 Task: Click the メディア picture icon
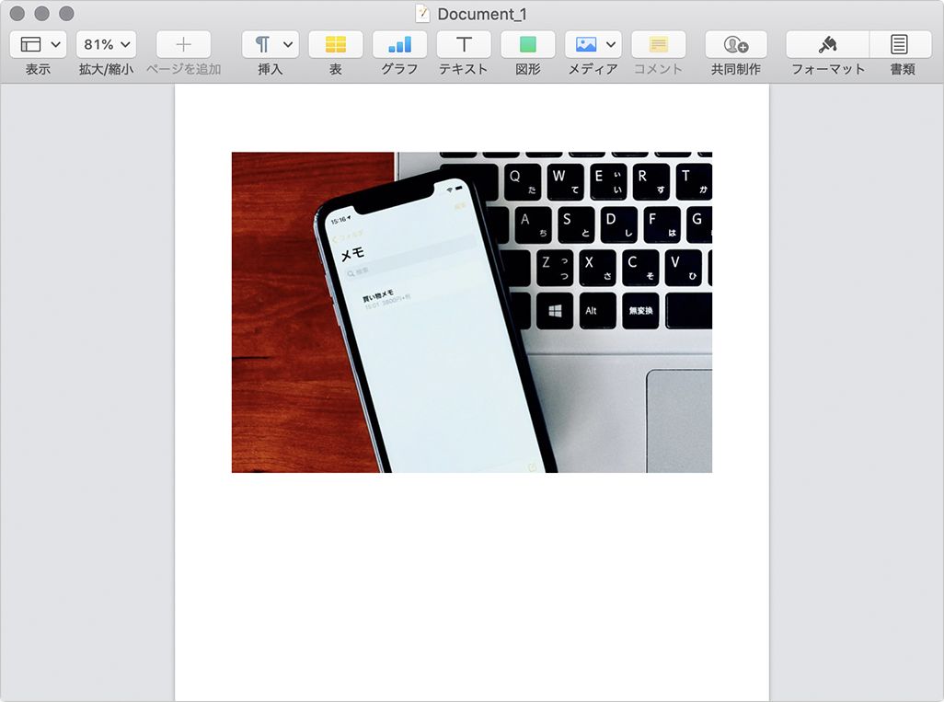point(586,44)
